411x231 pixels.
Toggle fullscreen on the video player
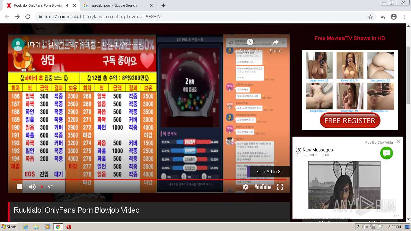coord(280,187)
